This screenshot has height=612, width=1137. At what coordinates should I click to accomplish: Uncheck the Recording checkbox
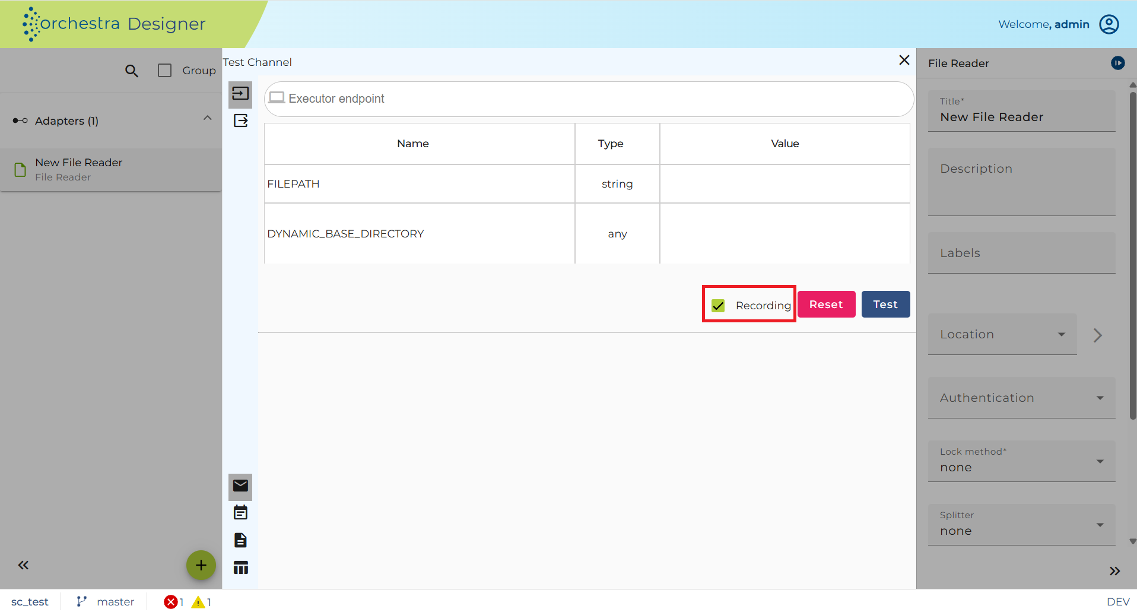[x=718, y=306]
